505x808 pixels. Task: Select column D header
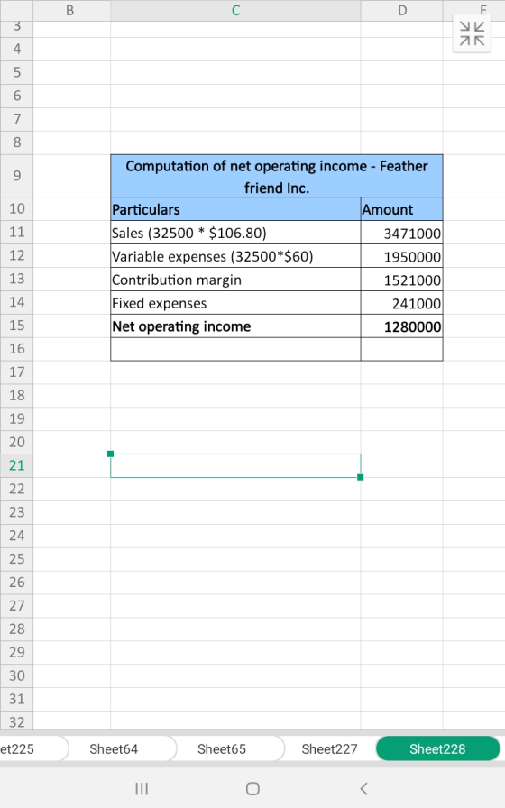coord(402,10)
